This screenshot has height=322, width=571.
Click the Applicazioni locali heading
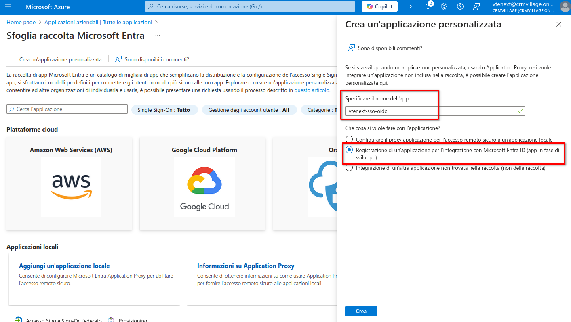[32, 247]
